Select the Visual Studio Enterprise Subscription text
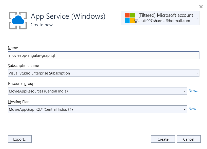 click(x=39, y=73)
